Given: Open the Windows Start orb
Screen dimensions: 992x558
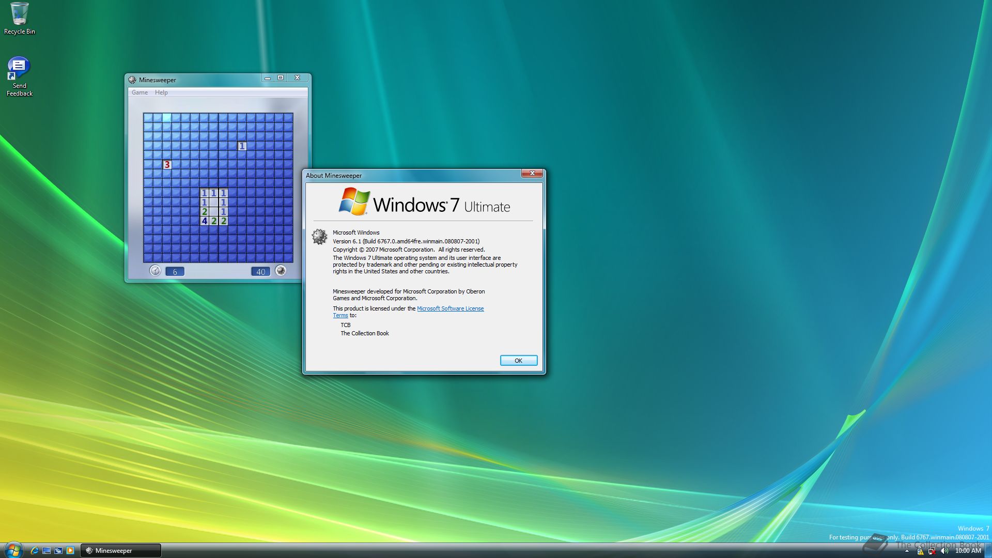Looking at the screenshot, I should click(x=13, y=550).
